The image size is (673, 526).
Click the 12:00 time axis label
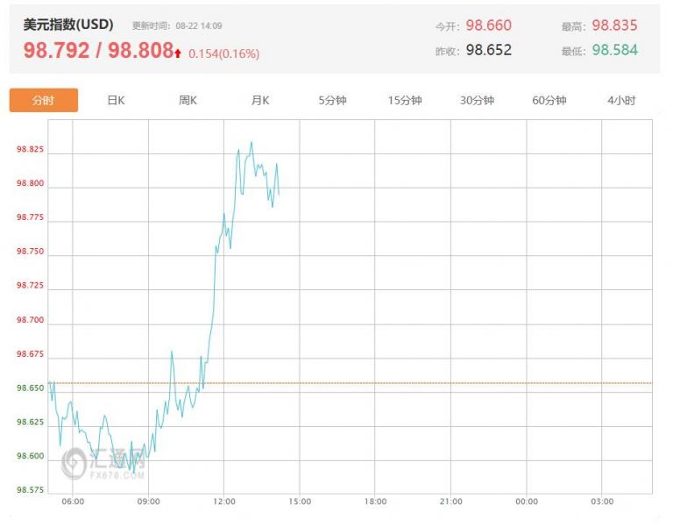pyautogui.click(x=224, y=501)
